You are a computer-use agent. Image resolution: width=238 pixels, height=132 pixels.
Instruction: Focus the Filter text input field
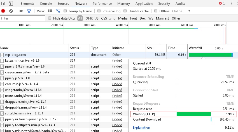click(23, 18)
